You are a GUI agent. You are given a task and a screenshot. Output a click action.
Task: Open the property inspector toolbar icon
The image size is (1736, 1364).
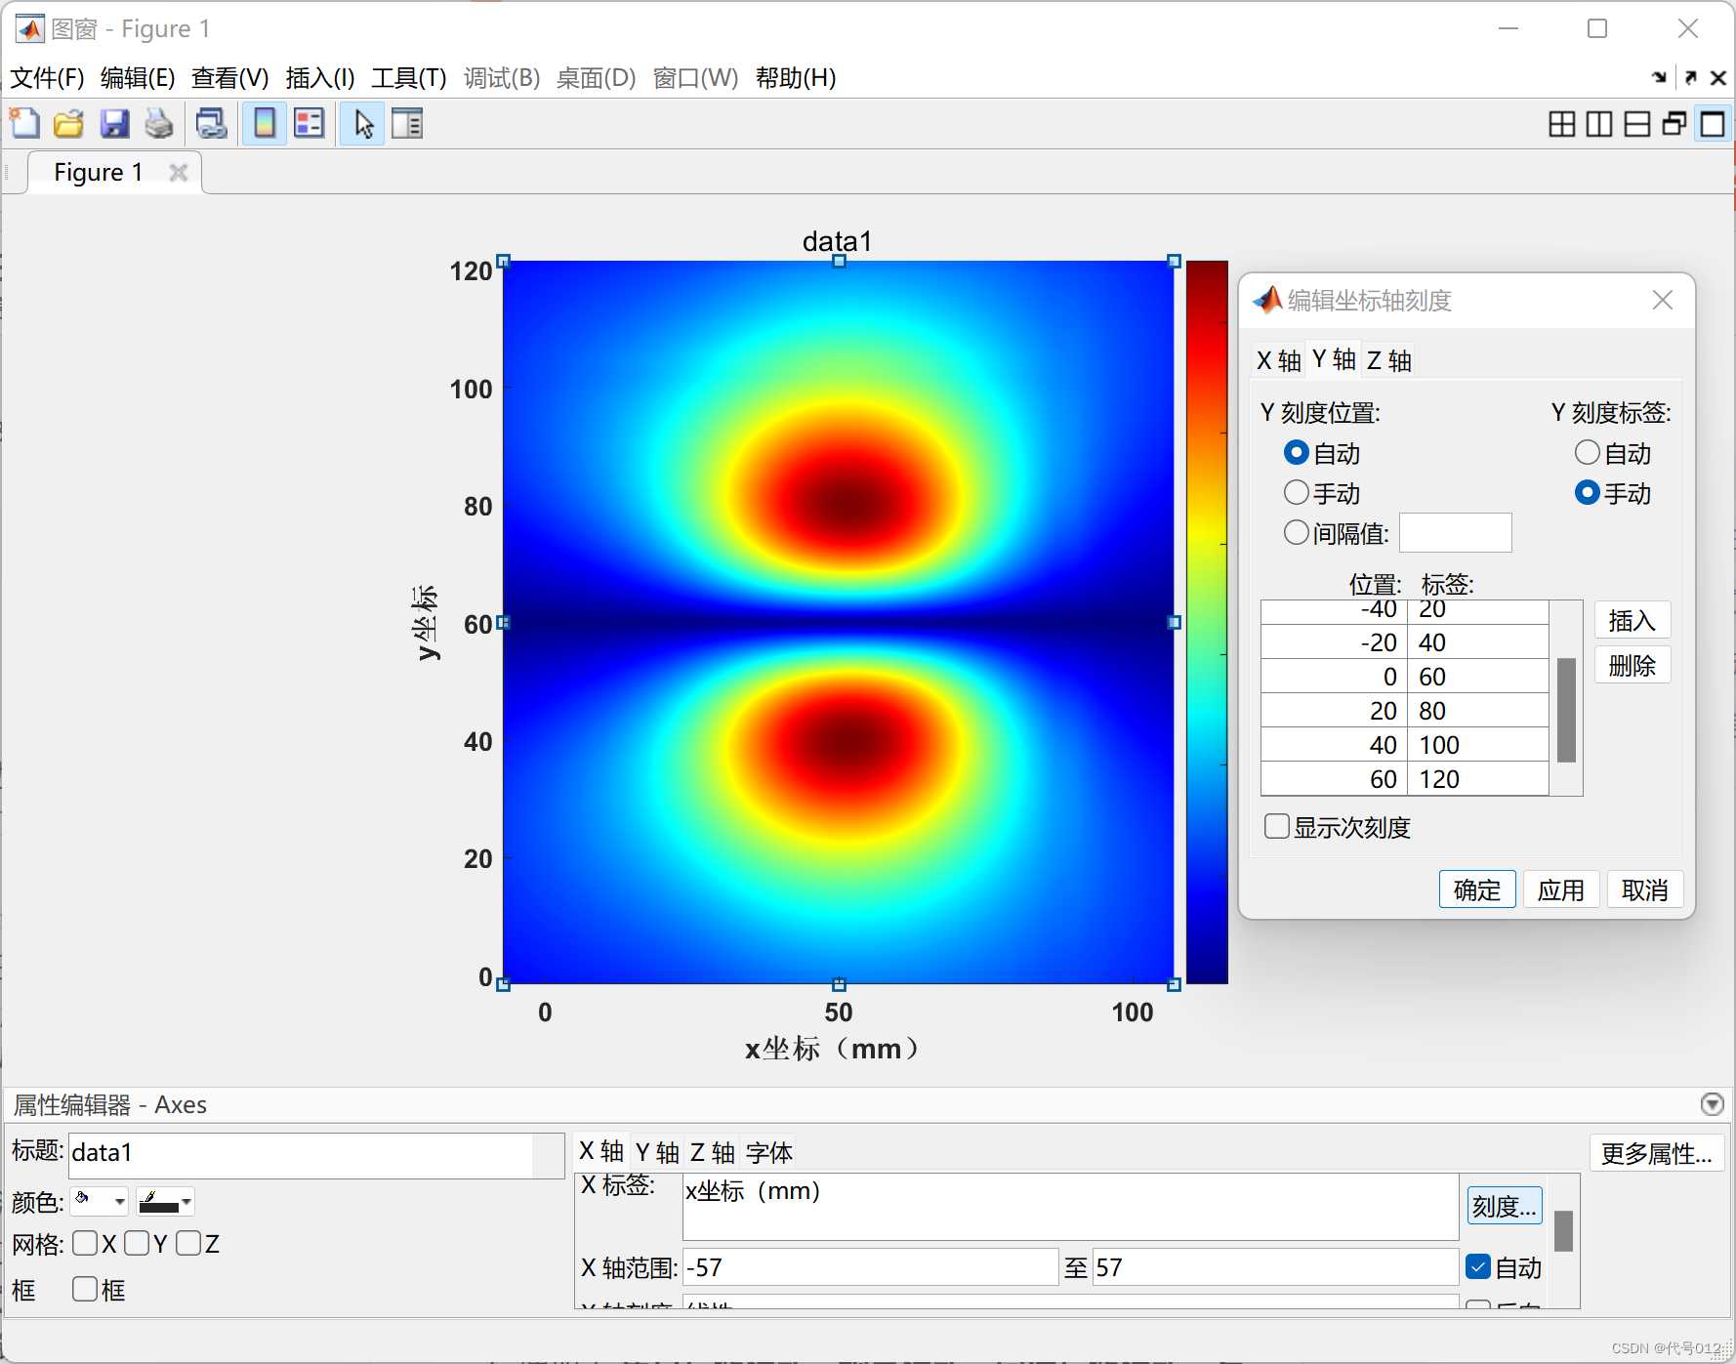pos(407,124)
